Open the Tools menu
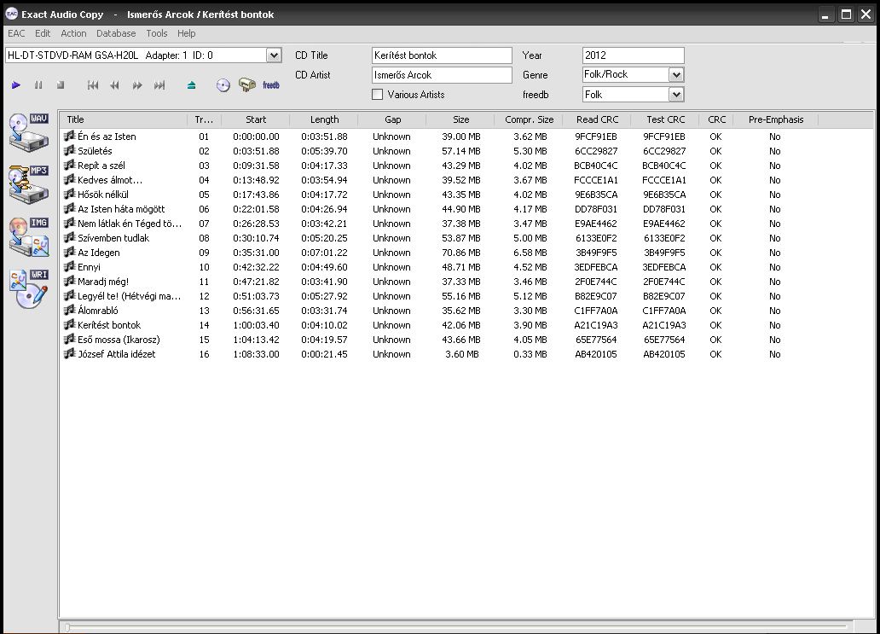The width and height of the screenshot is (880, 634). click(x=157, y=33)
